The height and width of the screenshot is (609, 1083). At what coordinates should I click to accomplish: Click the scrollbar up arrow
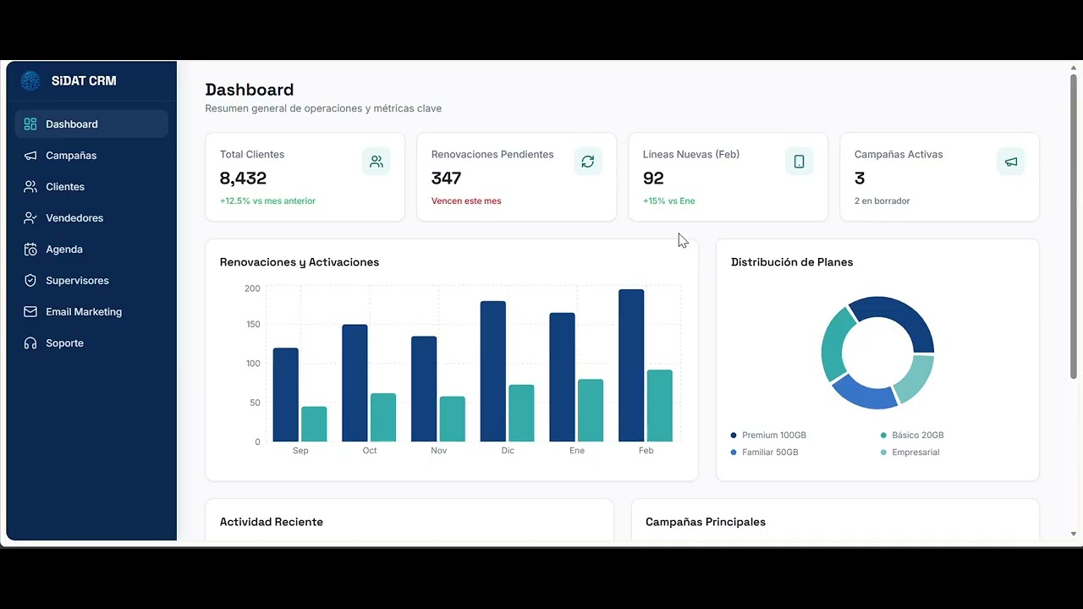1074,67
